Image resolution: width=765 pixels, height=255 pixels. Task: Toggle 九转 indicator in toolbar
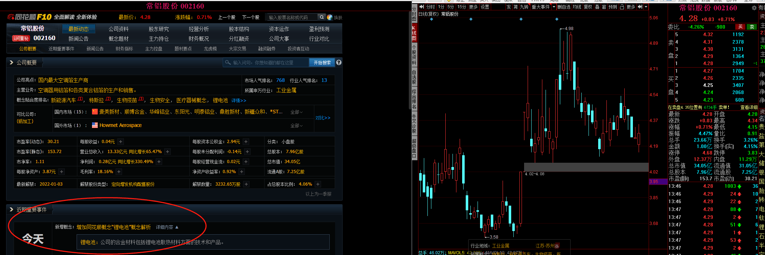524,7
